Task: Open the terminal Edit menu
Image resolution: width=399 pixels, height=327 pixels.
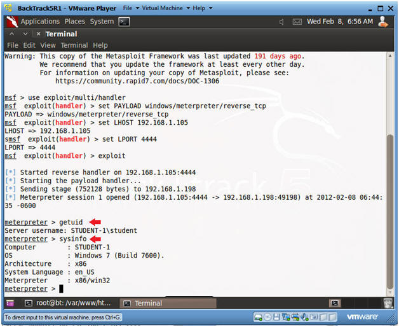Action: pyautogui.click(x=29, y=45)
